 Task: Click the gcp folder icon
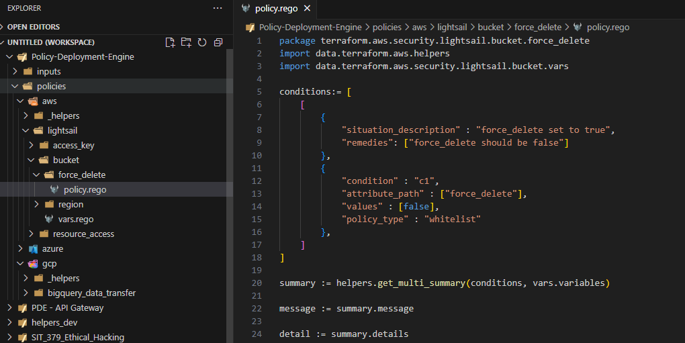coord(33,264)
